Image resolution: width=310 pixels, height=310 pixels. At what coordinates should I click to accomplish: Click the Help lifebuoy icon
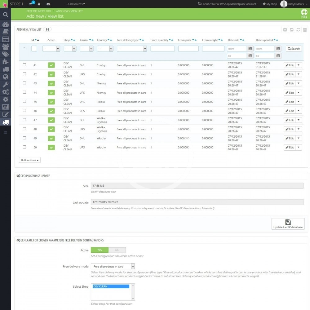coord(304,13)
